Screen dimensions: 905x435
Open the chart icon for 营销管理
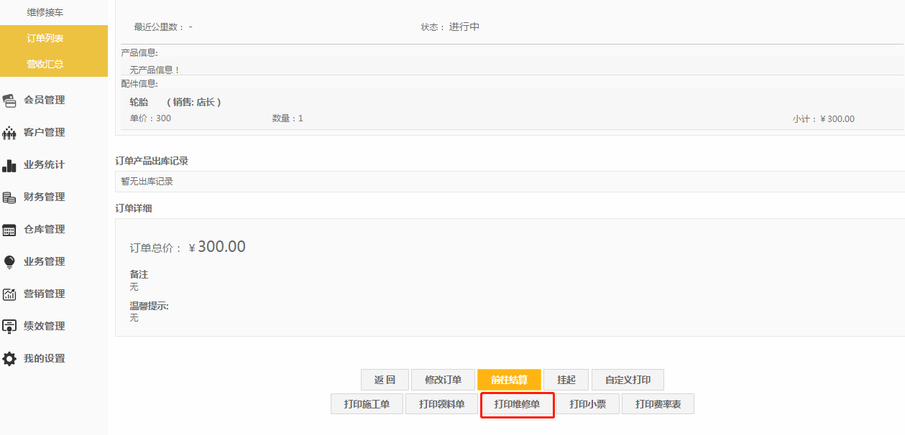point(9,294)
